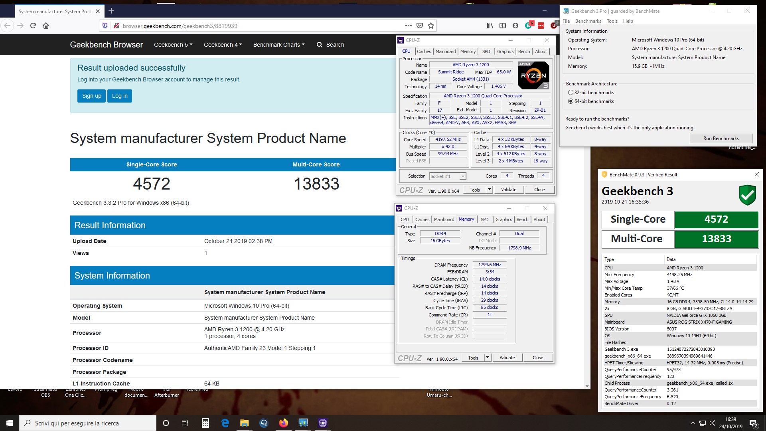The image size is (766, 431).
Task: Save page to Pocket
Action: pyautogui.click(x=420, y=26)
